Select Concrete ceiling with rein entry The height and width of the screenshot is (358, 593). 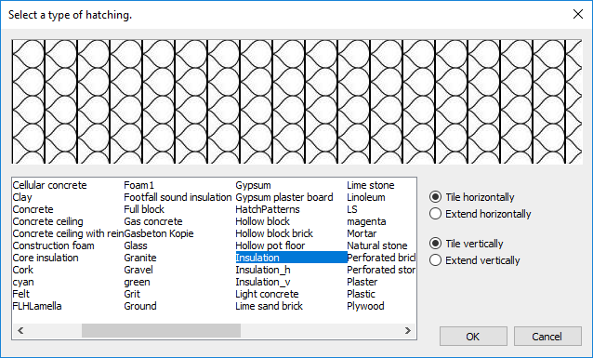tap(68, 234)
